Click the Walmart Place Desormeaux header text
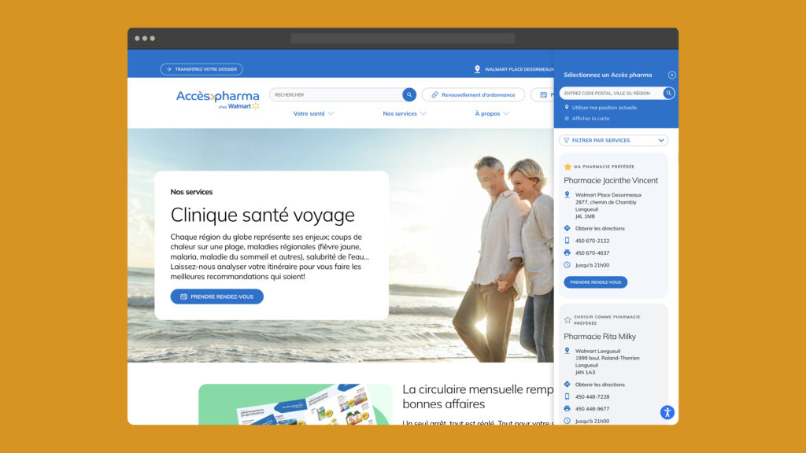The image size is (806, 453). [x=519, y=69]
